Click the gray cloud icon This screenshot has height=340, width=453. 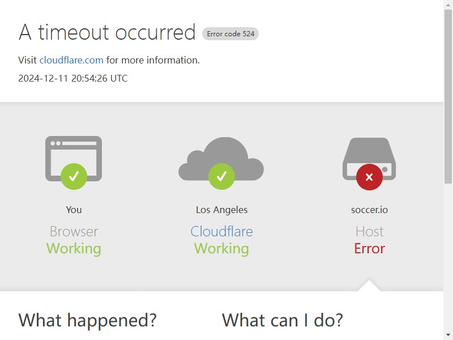(221, 159)
